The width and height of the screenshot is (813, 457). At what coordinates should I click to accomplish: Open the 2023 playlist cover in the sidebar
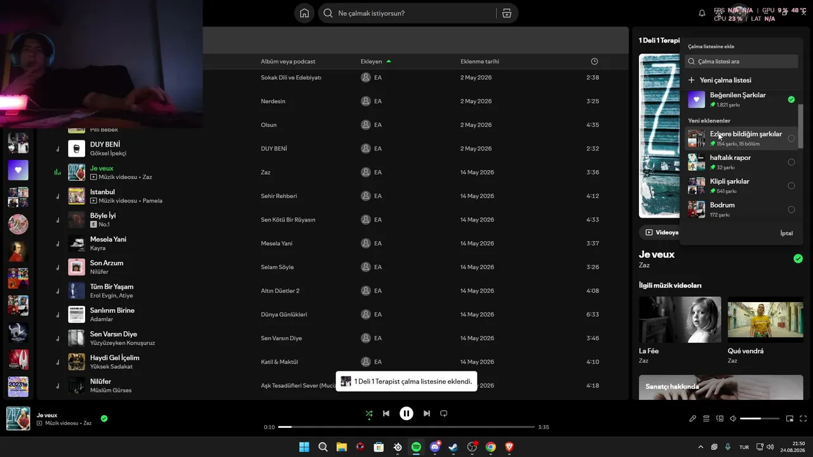click(18, 387)
